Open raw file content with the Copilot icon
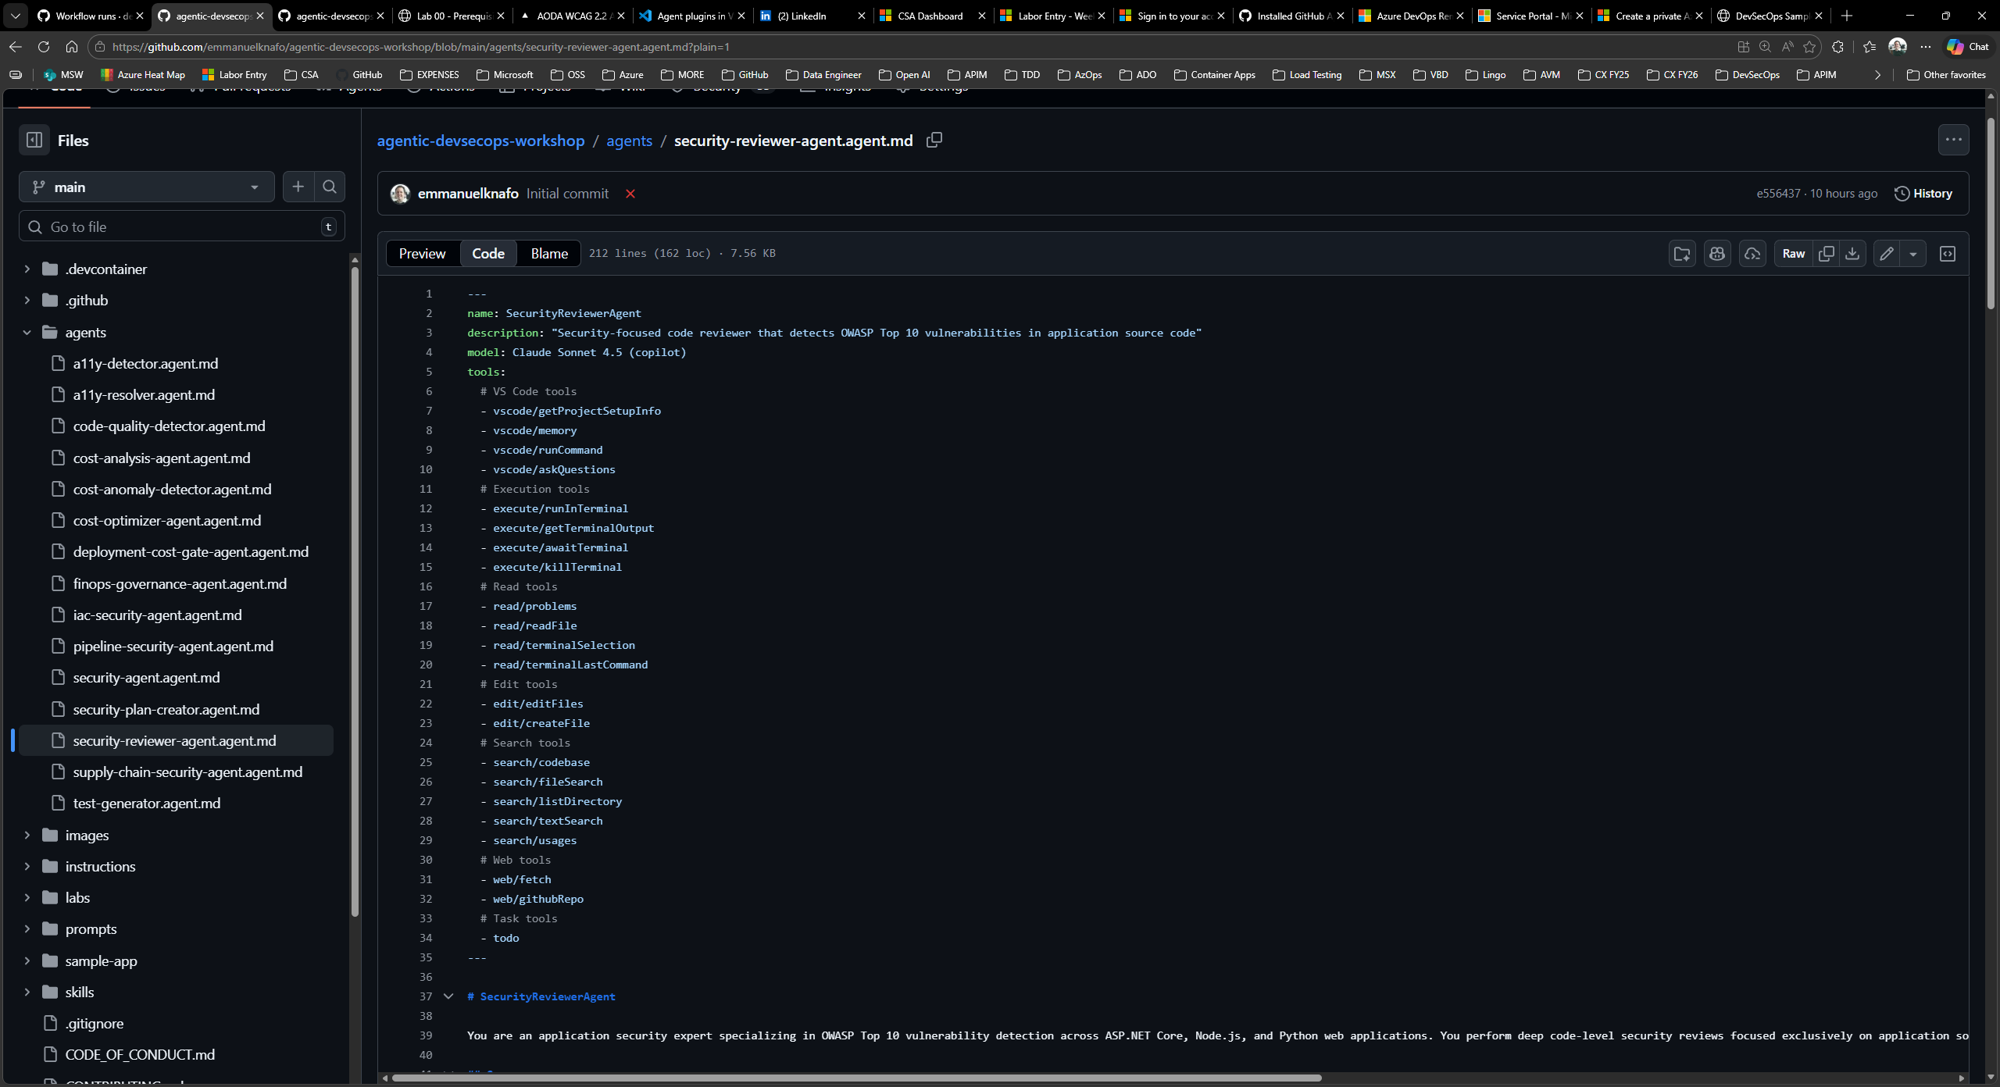 1716,253
